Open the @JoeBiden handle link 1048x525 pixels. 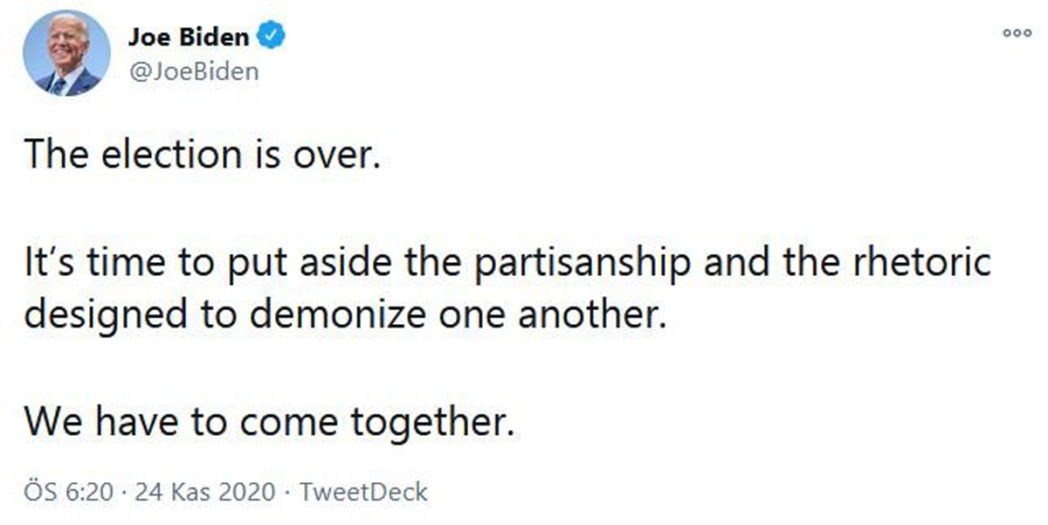[193, 71]
